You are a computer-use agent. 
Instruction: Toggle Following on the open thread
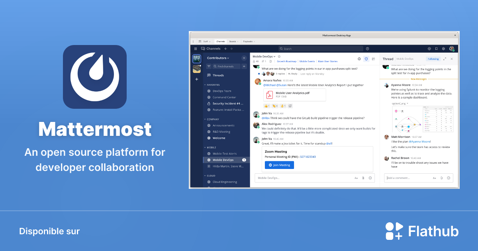(x=434, y=59)
